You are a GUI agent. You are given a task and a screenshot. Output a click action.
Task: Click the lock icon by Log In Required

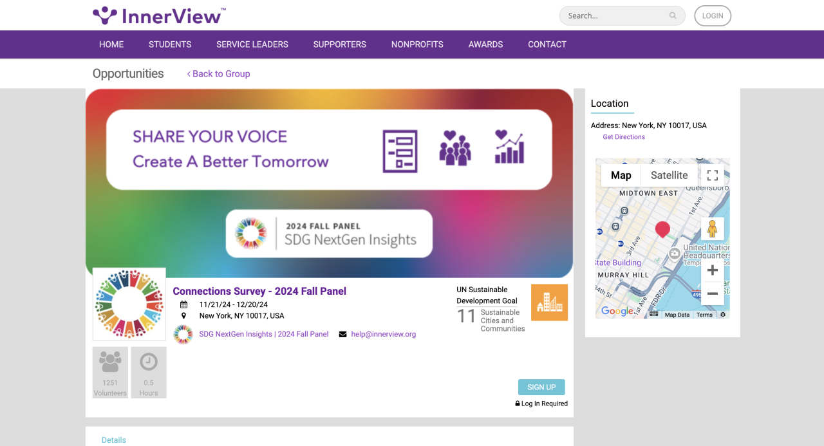pyautogui.click(x=518, y=404)
